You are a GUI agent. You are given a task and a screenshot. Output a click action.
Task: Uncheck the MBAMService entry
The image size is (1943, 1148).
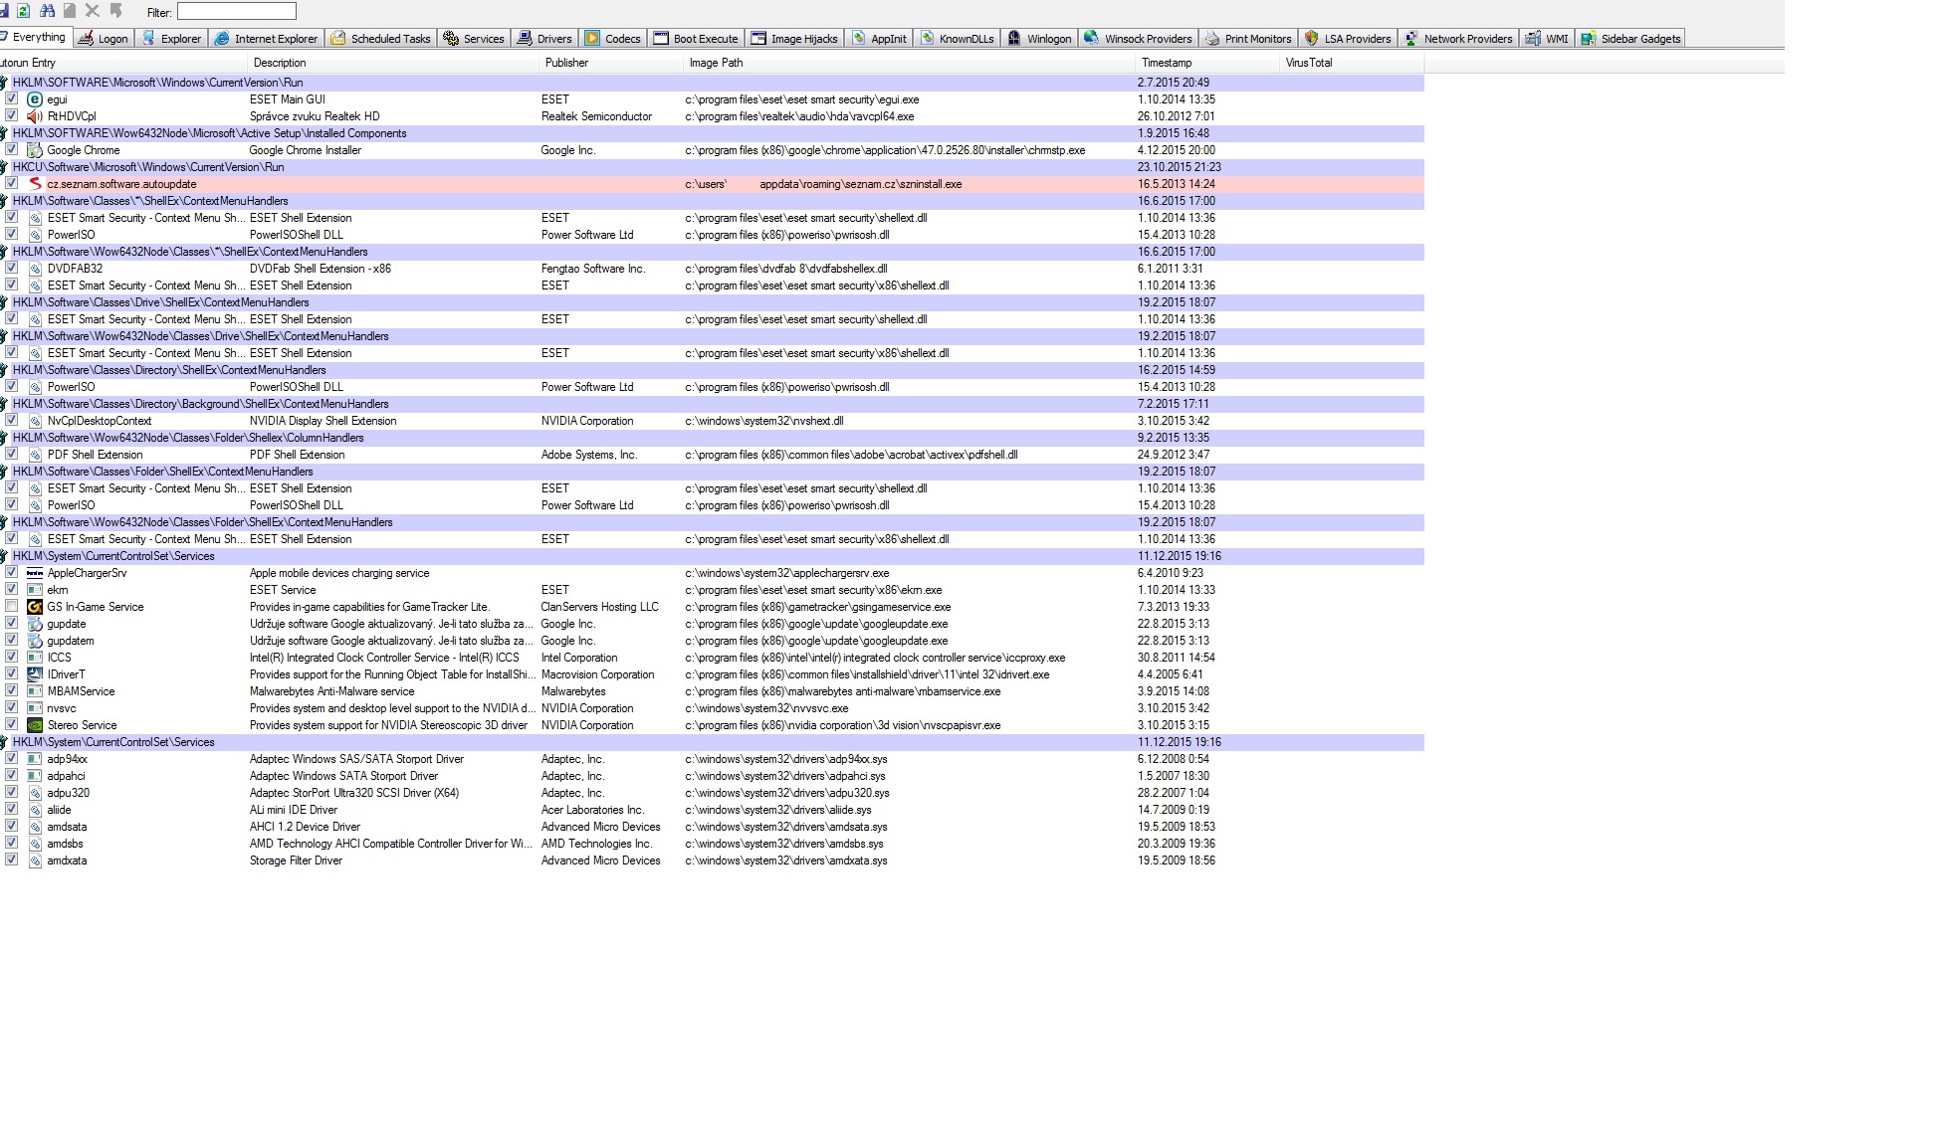(12, 691)
